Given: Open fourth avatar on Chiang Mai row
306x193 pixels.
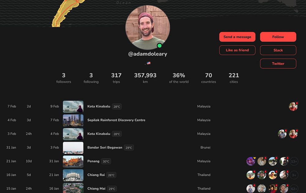Looking at the screenshot, I should [x=284, y=188].
